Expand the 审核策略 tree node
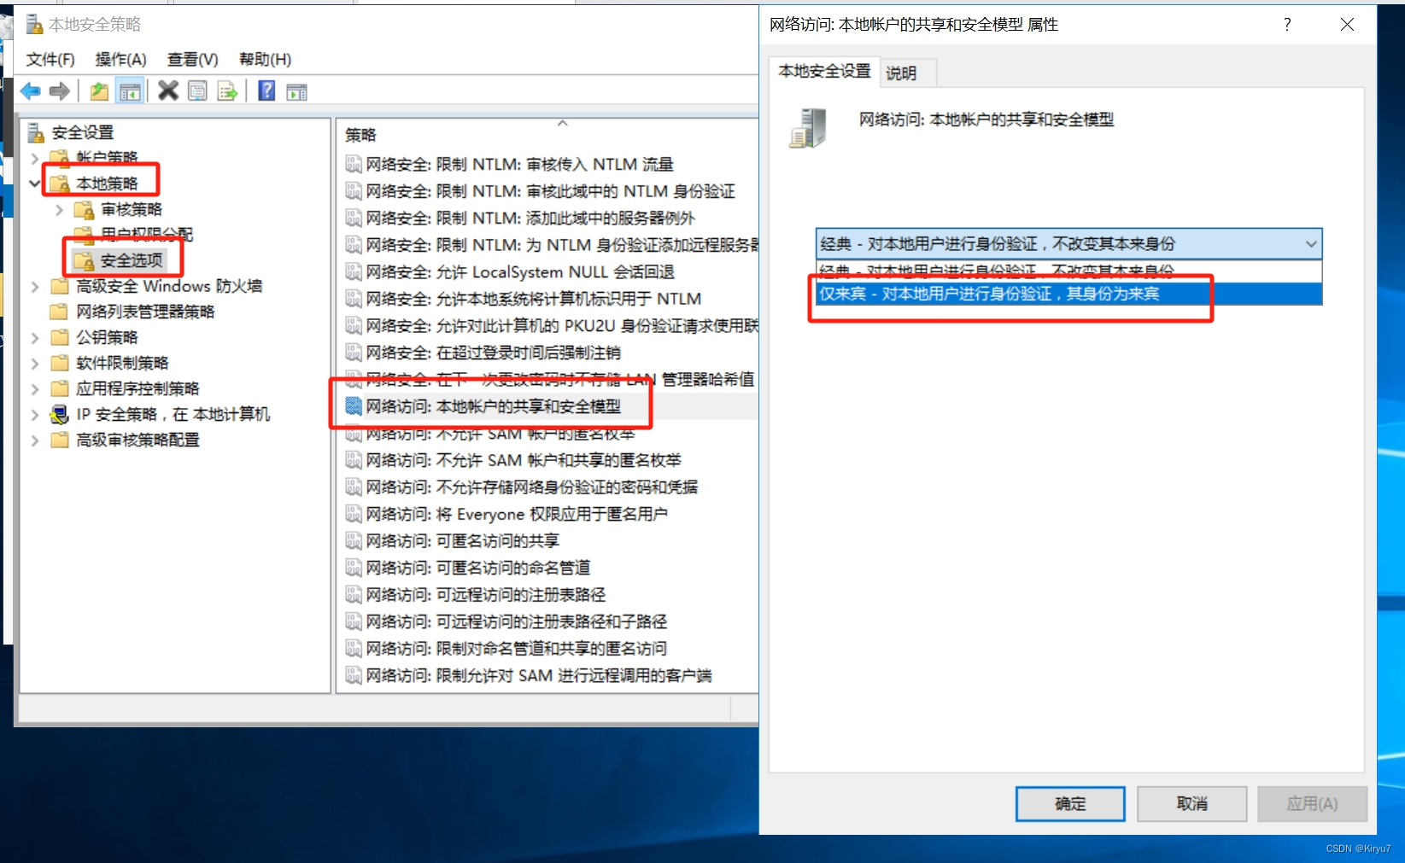Screen dimensions: 1405x863 pyautogui.click(x=59, y=209)
